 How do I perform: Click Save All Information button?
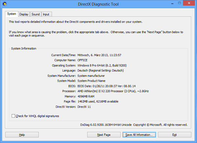[x=139, y=135]
